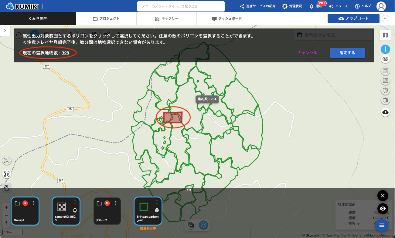
Task: Select the sample03_0623 layer thumbnail
Action: [x=62, y=207]
